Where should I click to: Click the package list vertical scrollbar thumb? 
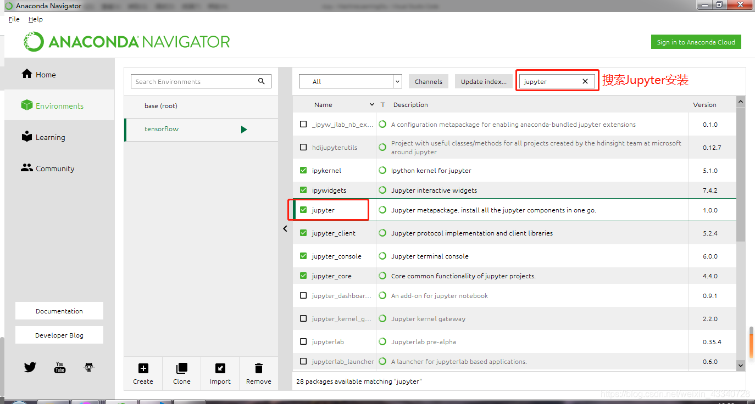pos(741,175)
